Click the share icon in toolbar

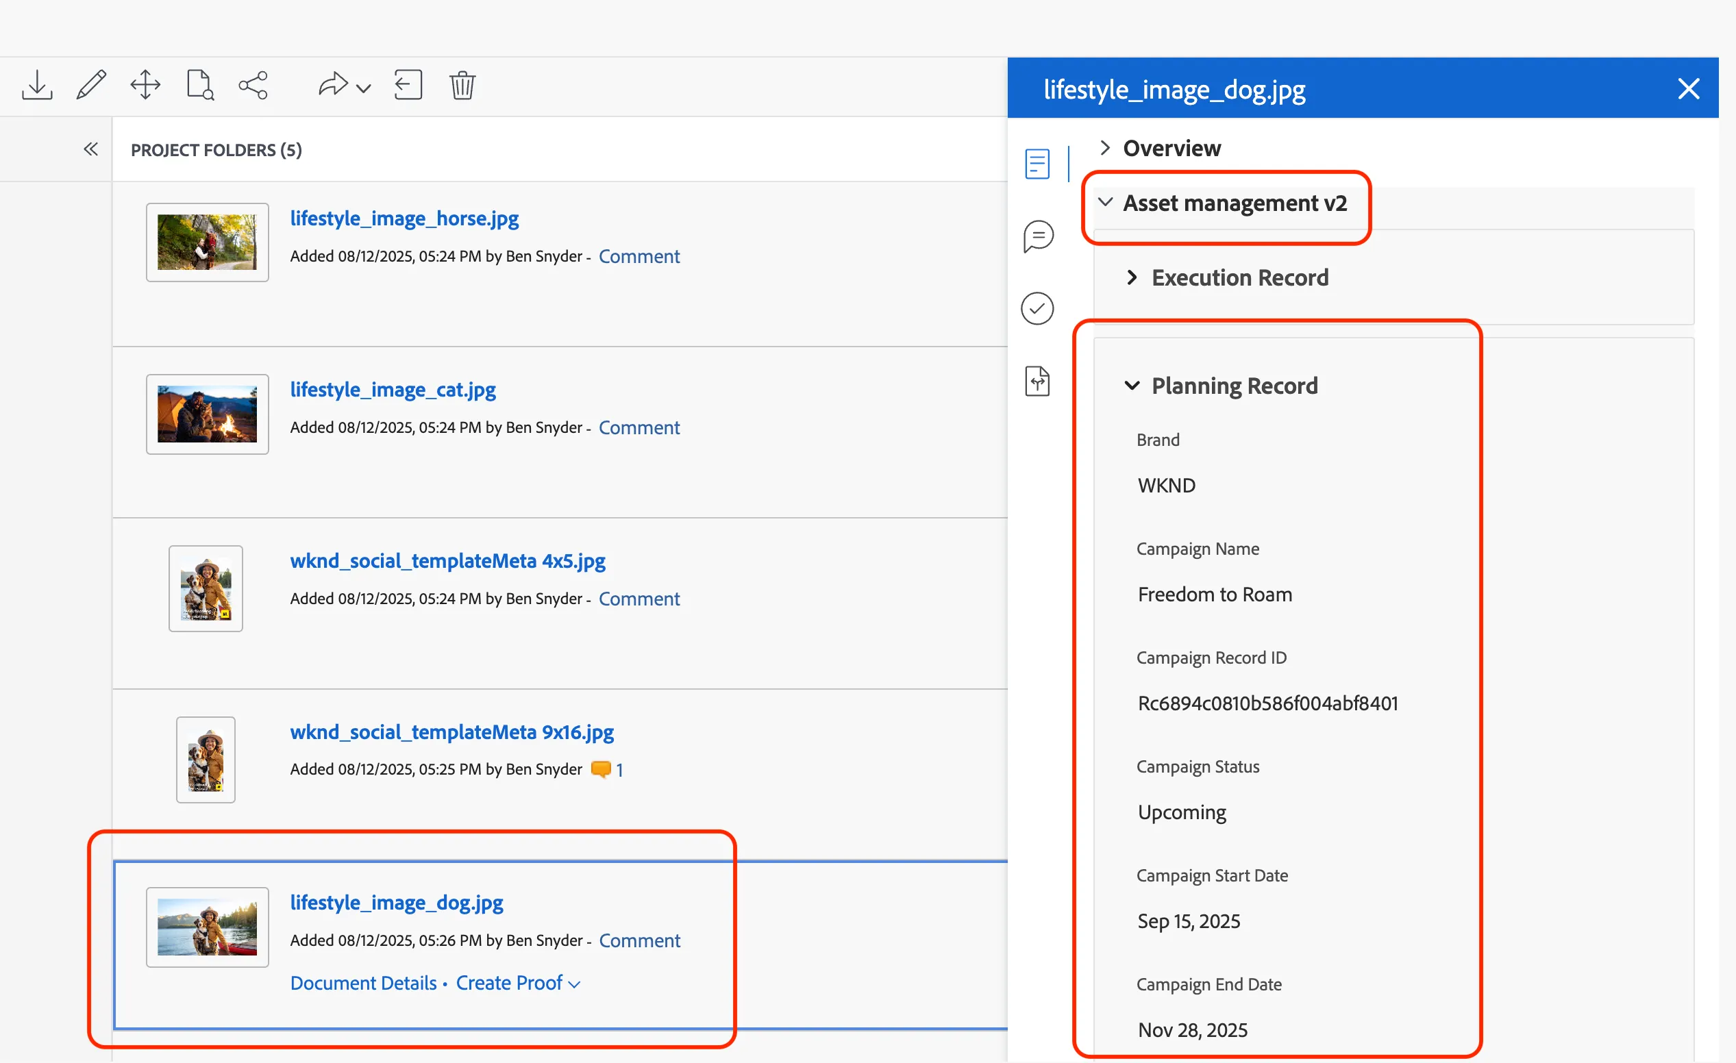(x=253, y=86)
